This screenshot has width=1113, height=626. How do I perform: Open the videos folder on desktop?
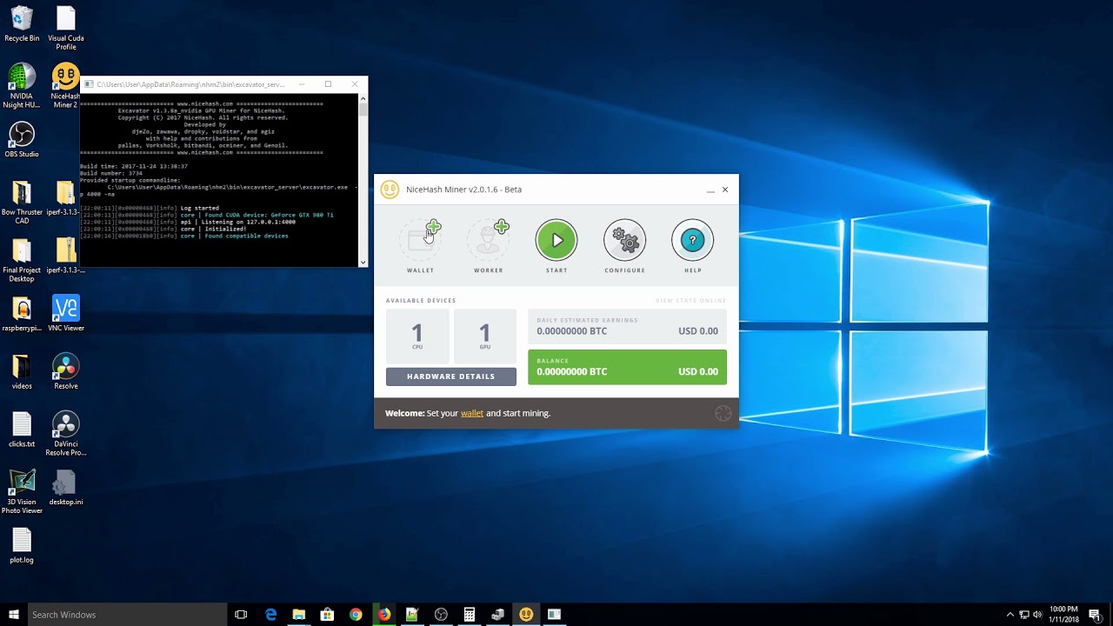[x=22, y=372]
